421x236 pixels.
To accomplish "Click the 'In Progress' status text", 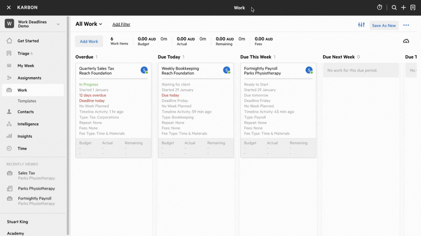I will click(x=88, y=84).
